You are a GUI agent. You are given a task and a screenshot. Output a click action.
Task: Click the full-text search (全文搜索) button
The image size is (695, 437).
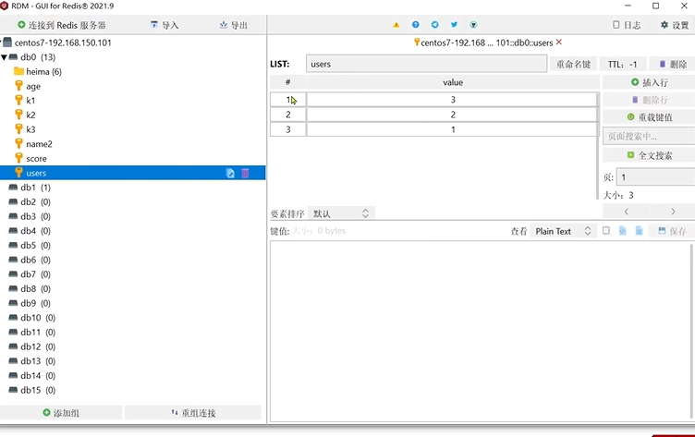coord(650,155)
